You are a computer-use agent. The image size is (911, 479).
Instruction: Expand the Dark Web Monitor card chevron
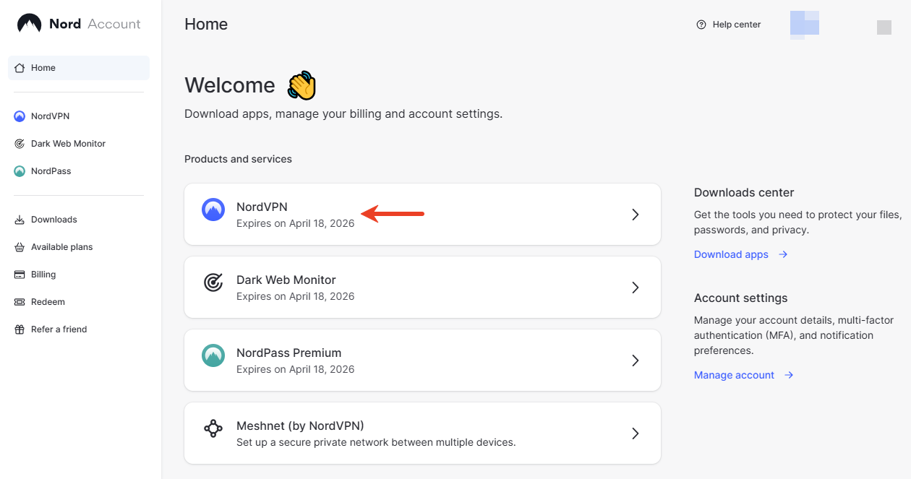pyautogui.click(x=636, y=288)
